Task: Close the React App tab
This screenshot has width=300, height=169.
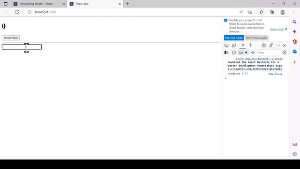Action: (120, 4)
